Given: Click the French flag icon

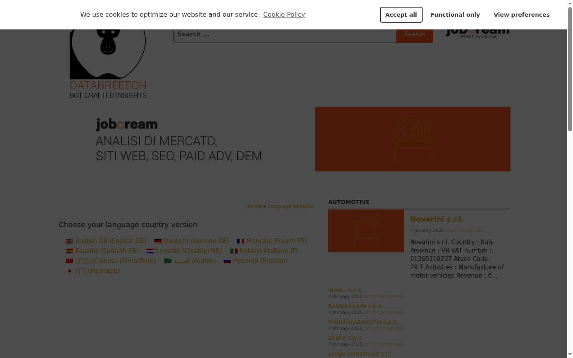Looking at the screenshot, I should [241, 241].
